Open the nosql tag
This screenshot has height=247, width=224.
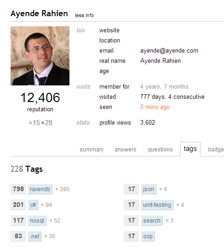37,221
